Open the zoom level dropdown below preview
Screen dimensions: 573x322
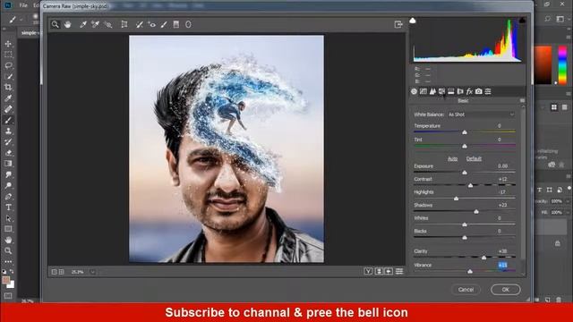point(92,272)
